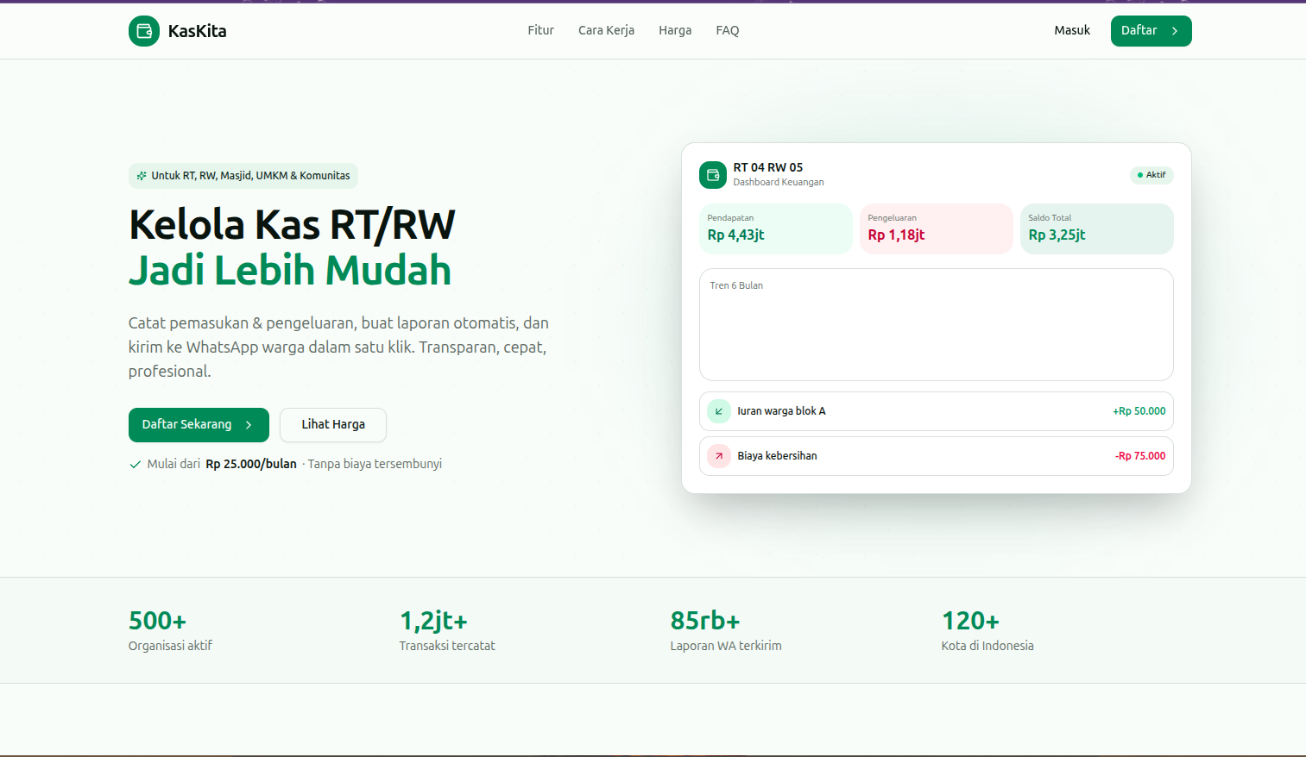Viewport: 1306px width, 757px height.
Task: Select the Pendapatan Rp 4,43jt card
Action: click(776, 228)
